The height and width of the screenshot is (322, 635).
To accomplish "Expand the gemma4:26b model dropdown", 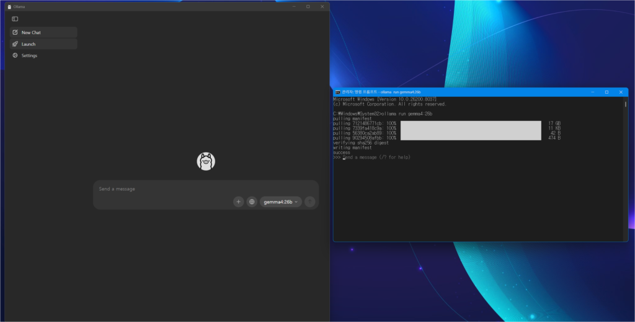I will (x=281, y=202).
